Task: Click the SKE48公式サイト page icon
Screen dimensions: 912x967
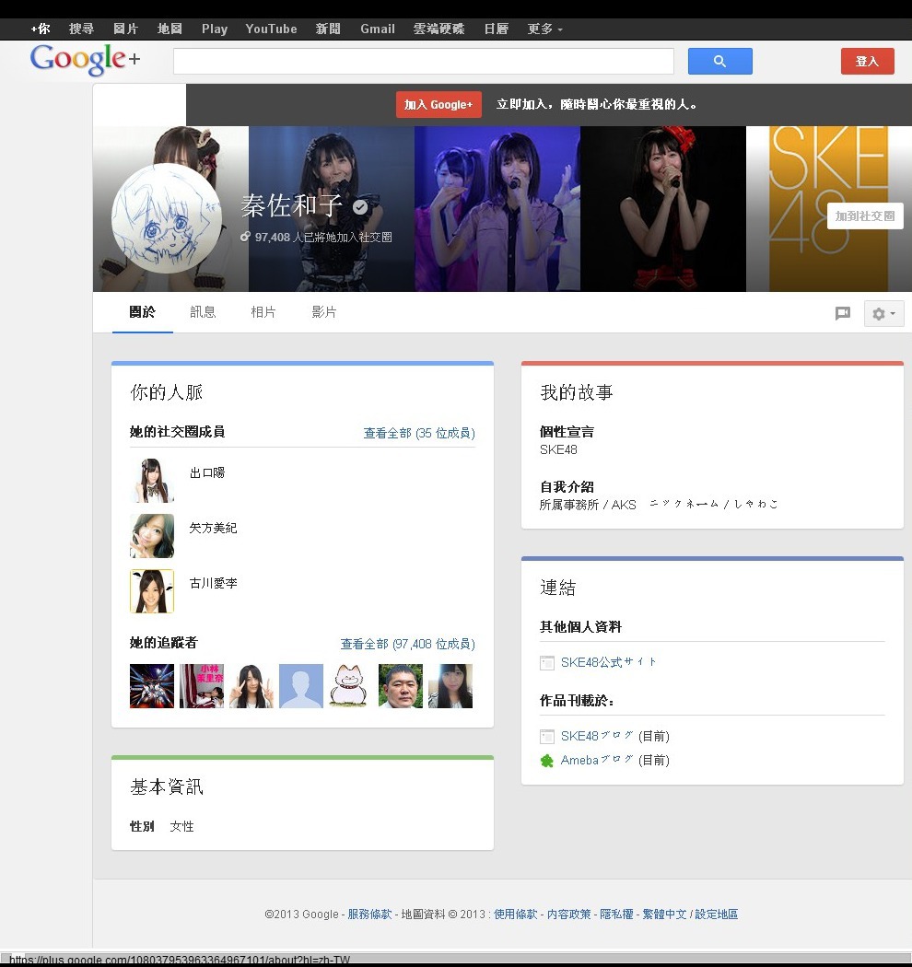Action: pos(546,663)
